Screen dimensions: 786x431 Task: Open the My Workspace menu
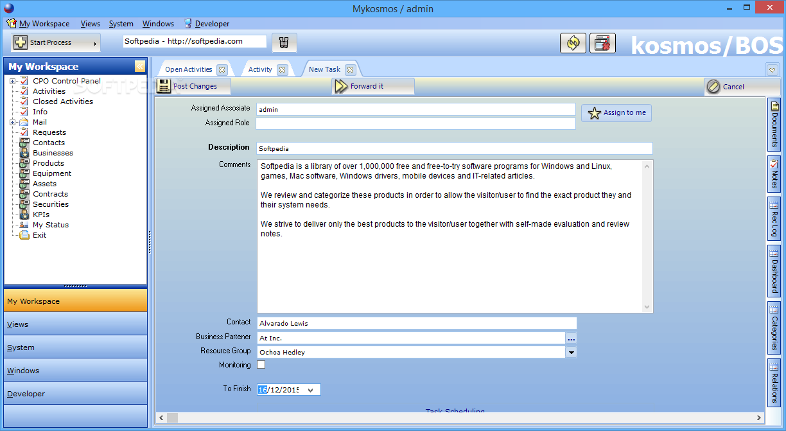[44, 24]
